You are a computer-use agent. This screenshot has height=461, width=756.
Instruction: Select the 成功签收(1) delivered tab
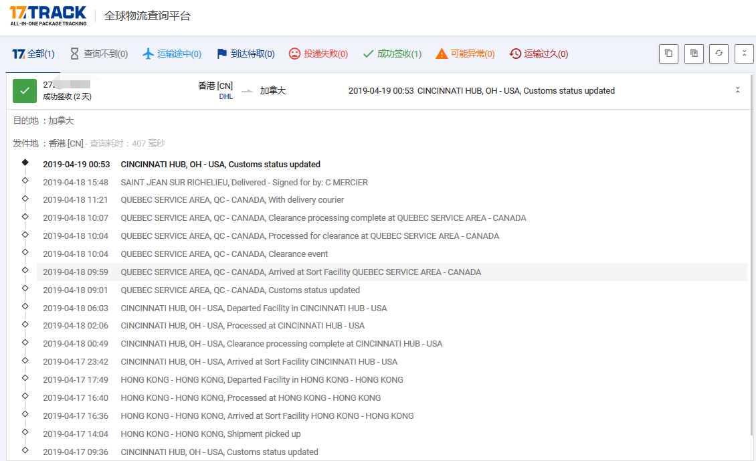coord(392,54)
